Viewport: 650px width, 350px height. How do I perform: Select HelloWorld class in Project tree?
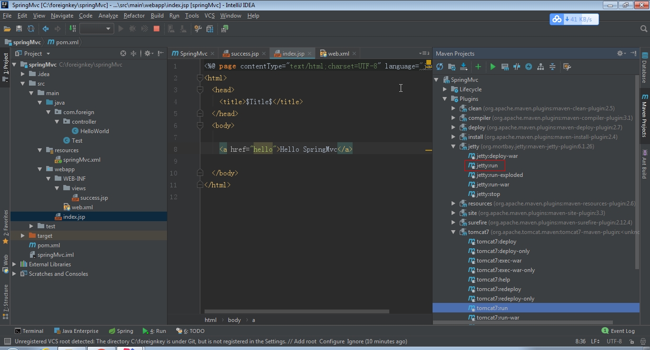point(90,131)
